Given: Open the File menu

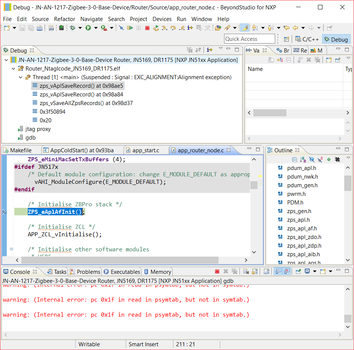Looking at the screenshot, I should tap(7, 19).
